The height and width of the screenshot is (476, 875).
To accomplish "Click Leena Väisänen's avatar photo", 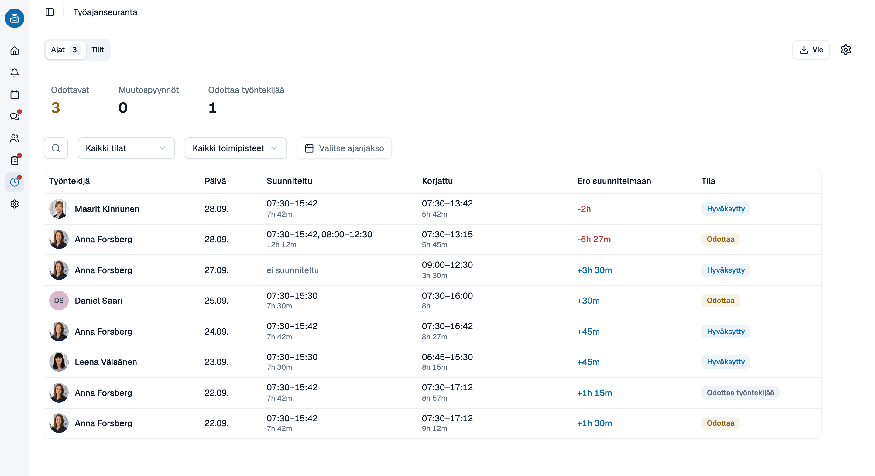I will click(x=59, y=362).
